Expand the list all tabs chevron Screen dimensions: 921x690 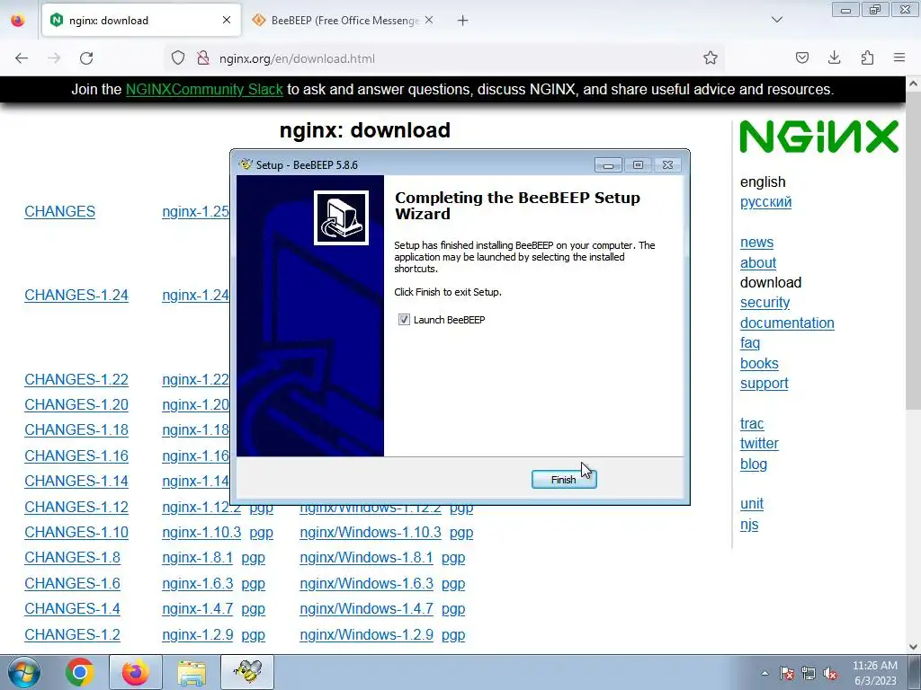pos(776,20)
